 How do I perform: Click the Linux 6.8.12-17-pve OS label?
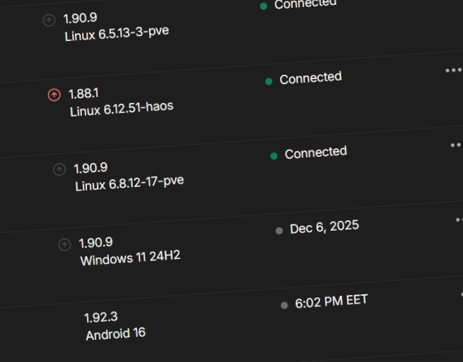click(x=129, y=183)
